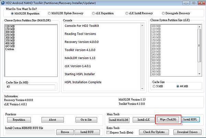Click the Browse button for RUU file
This screenshot has height=138, width=206.
[x=65, y=132]
